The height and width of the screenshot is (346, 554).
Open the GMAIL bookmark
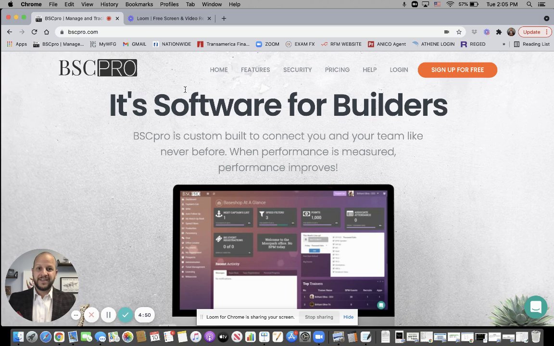[x=134, y=44]
